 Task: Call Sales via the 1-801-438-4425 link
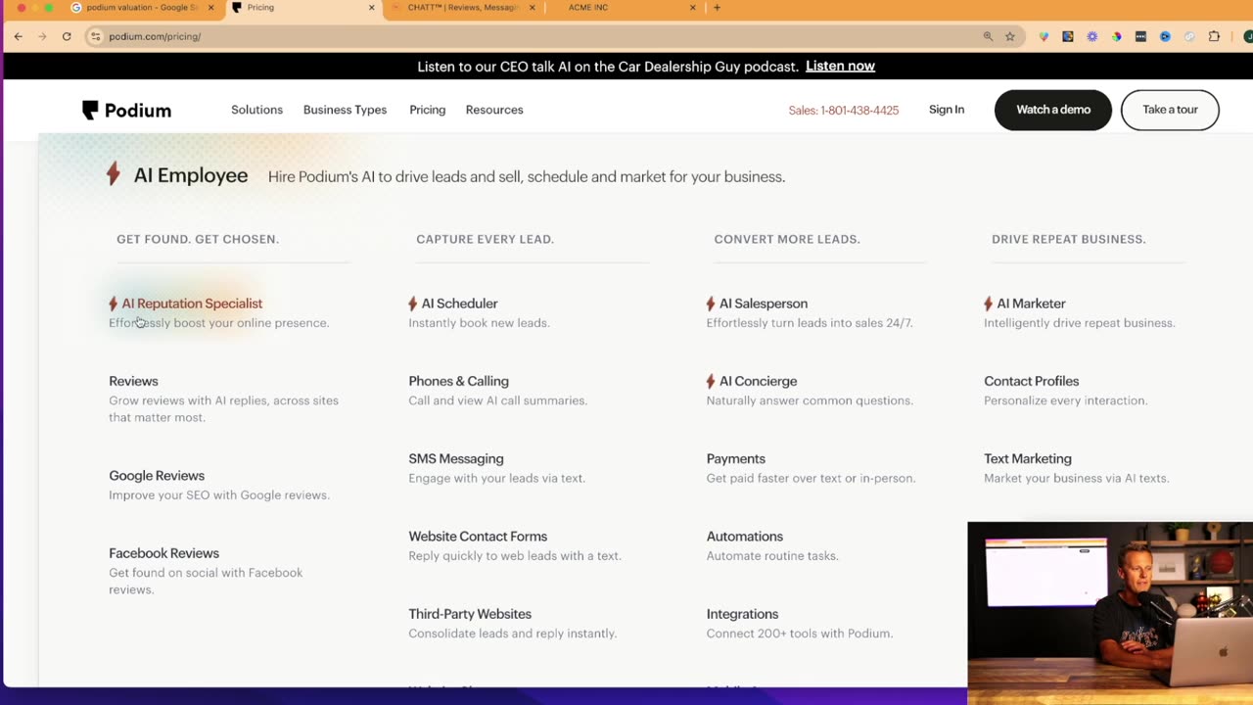click(x=844, y=111)
